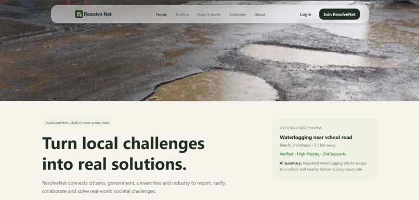Viewport: 419px width, 200px height.
Task: Open the About nav link
Action: point(260,15)
